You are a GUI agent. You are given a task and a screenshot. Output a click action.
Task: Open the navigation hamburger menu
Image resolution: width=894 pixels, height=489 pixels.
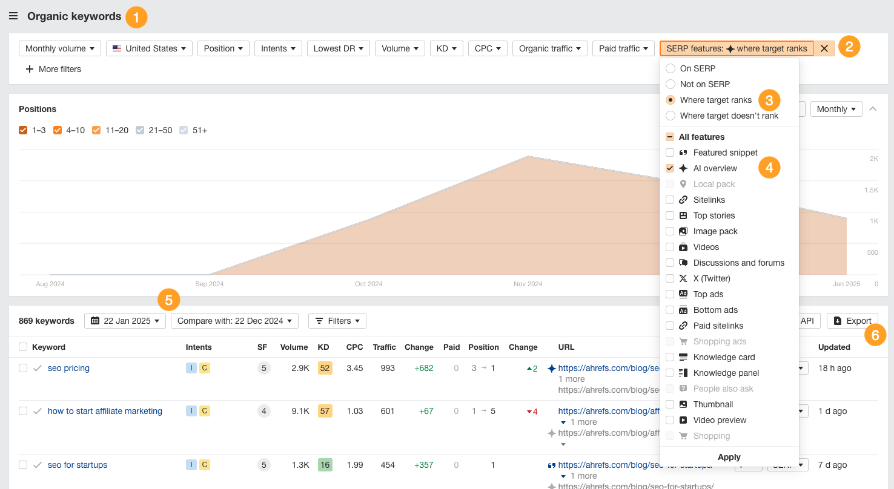(x=13, y=16)
